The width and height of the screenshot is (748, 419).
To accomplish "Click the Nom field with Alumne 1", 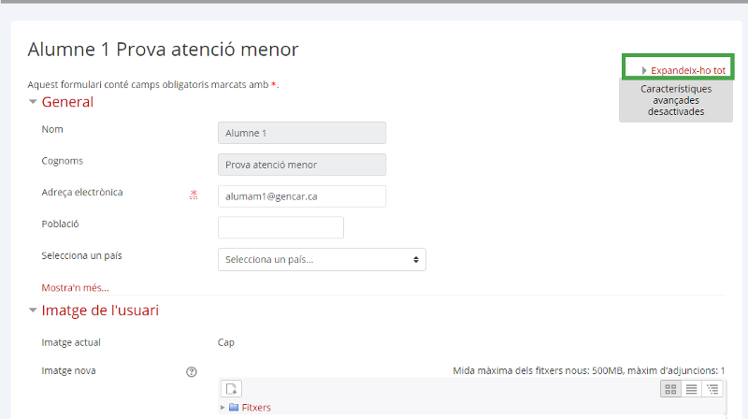I will click(301, 133).
